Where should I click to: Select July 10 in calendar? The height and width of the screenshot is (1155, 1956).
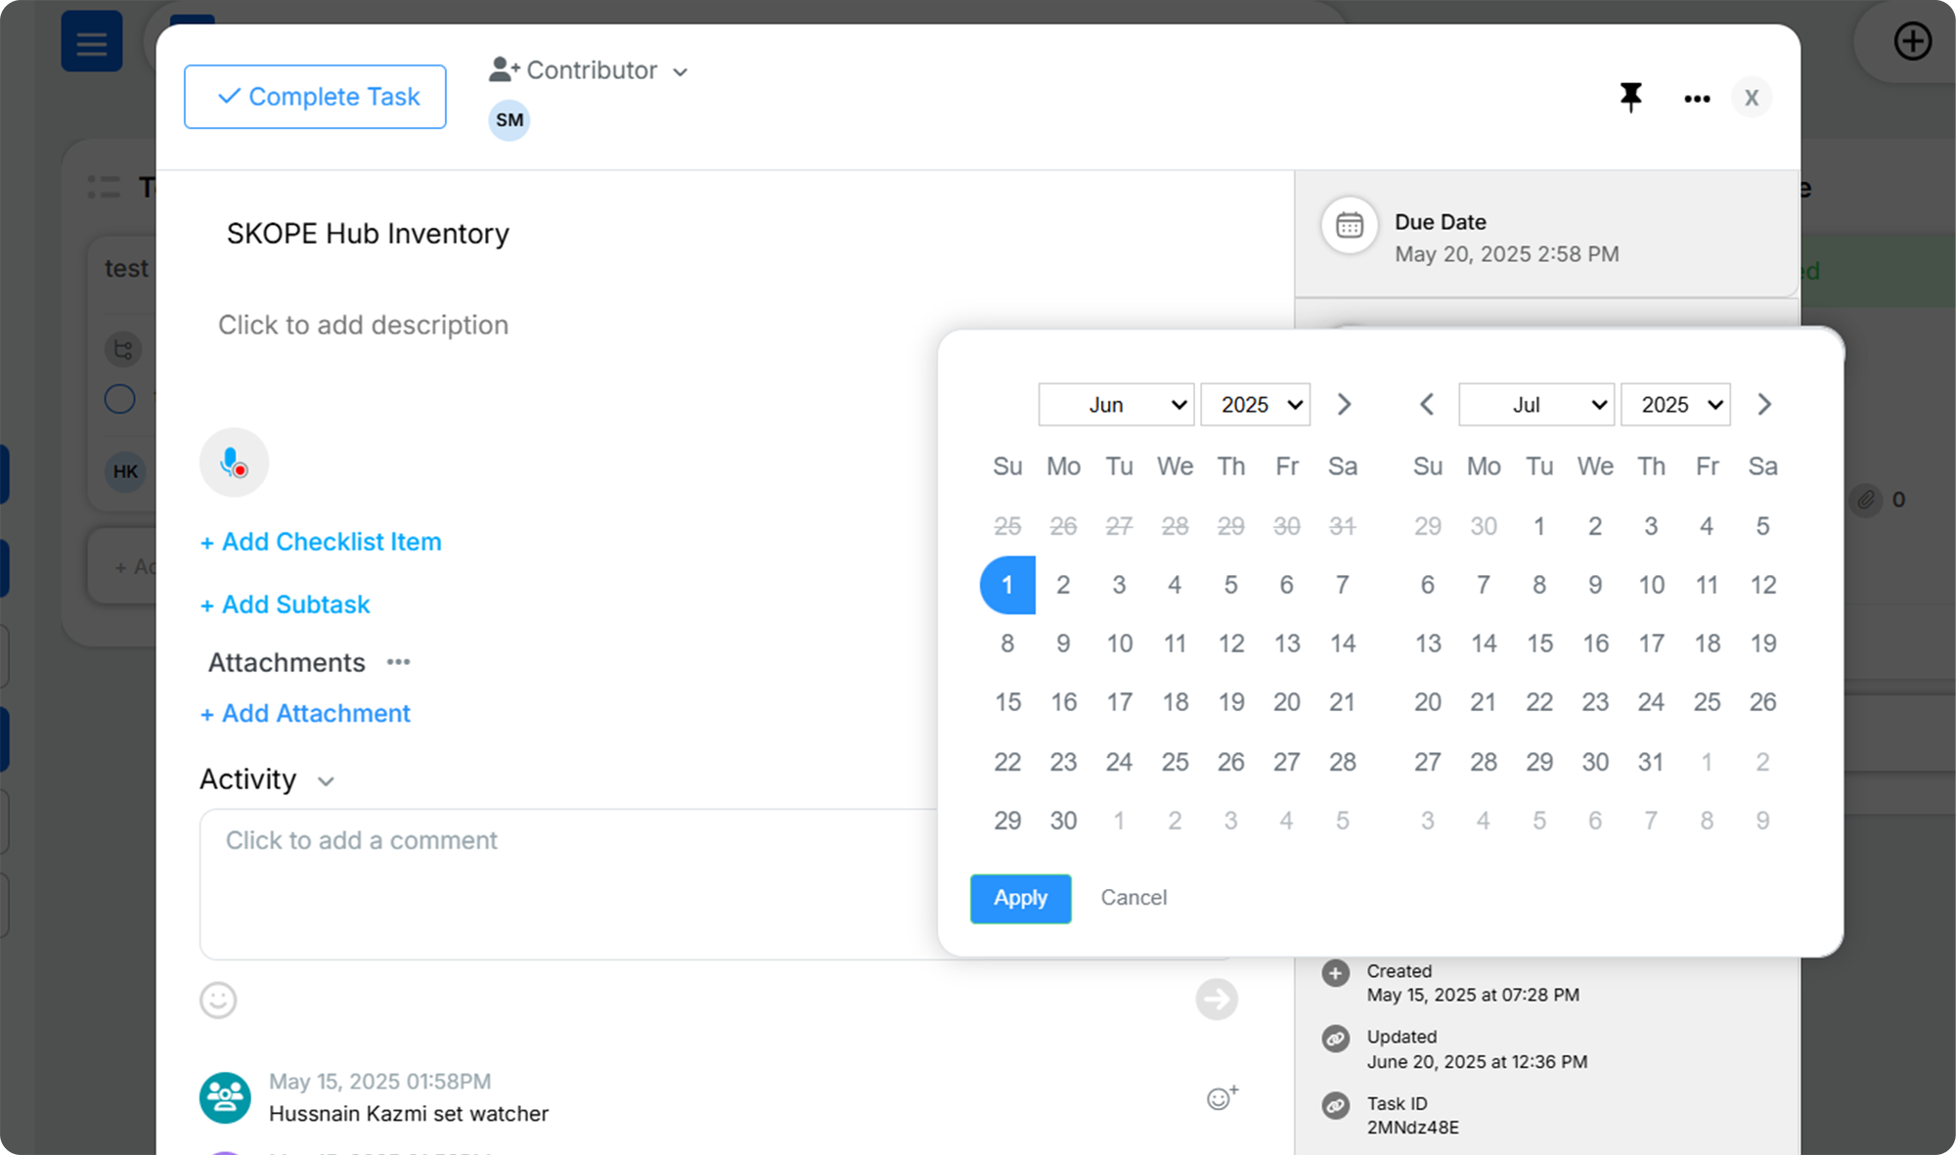[x=1651, y=585]
